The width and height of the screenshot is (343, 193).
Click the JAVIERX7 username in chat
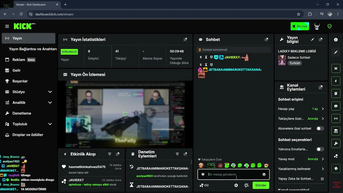click(232, 57)
